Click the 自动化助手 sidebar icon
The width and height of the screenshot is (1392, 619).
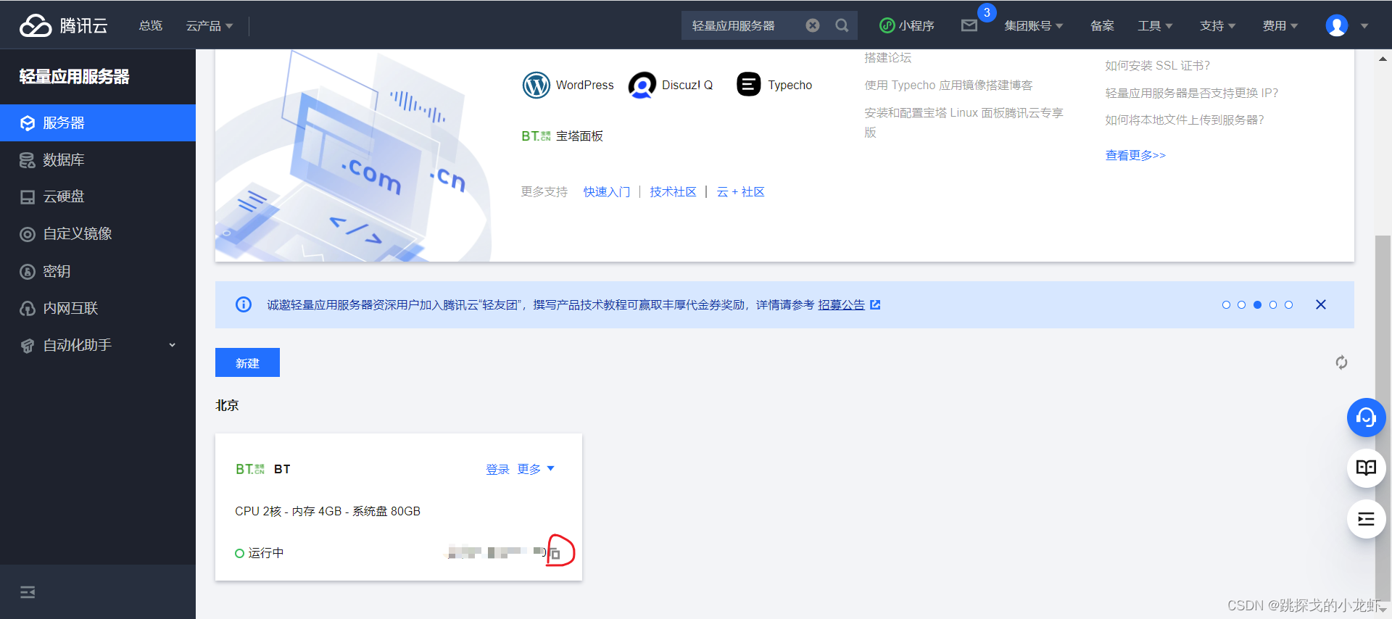point(28,346)
